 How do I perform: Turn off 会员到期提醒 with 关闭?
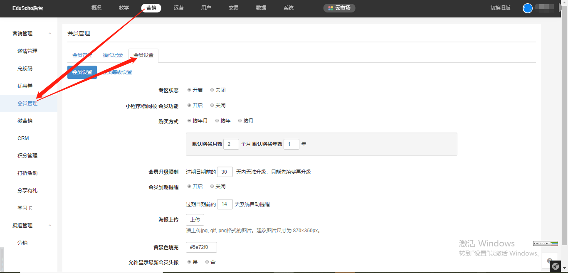(x=212, y=187)
